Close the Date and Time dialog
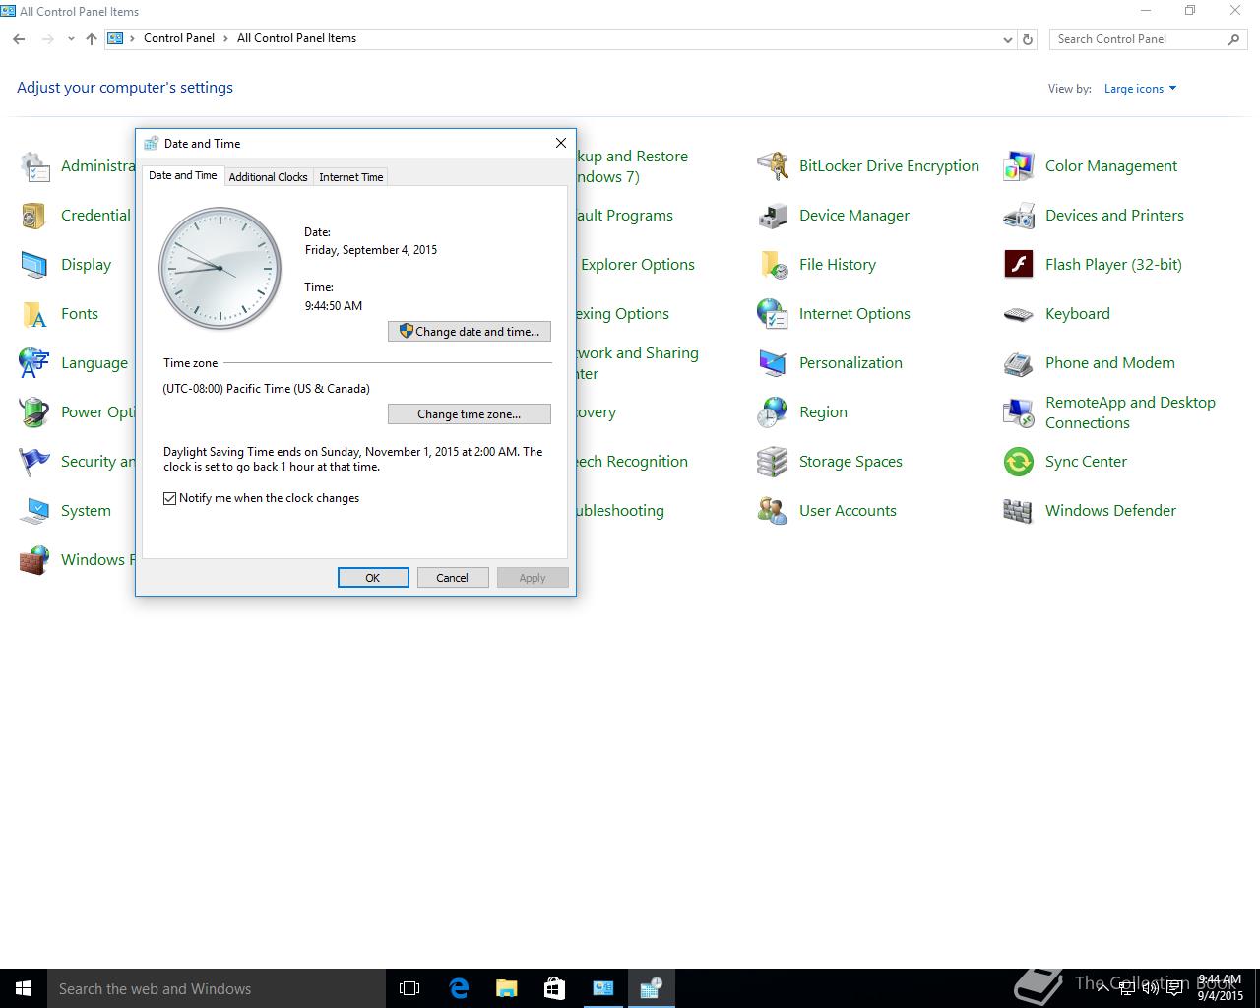Viewport: 1260px width, 1008px height. coord(561,143)
